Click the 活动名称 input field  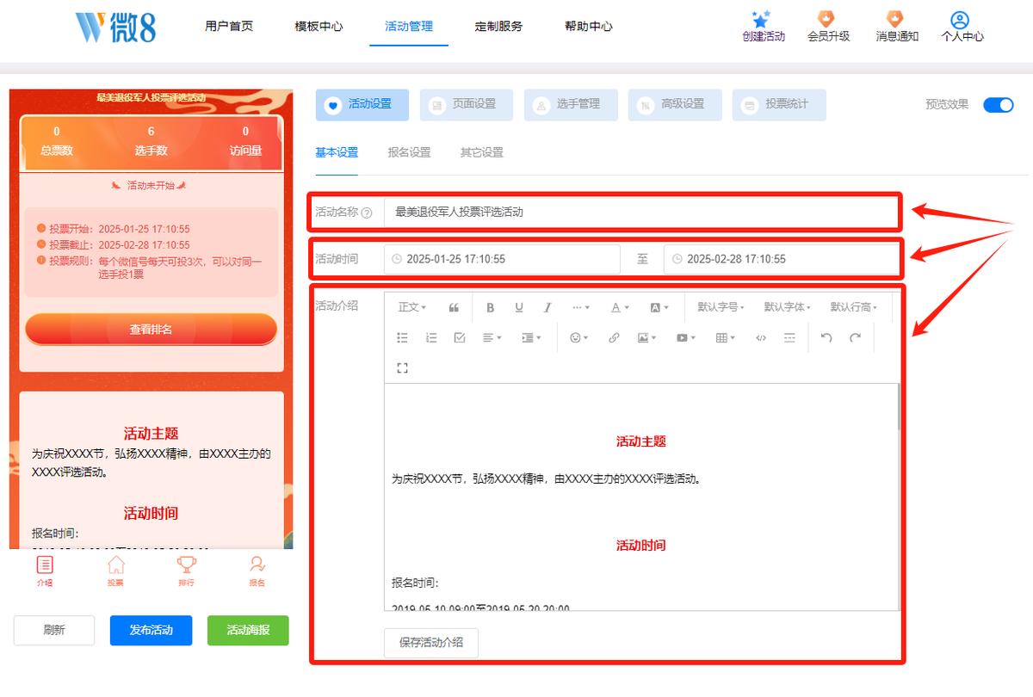tap(640, 212)
